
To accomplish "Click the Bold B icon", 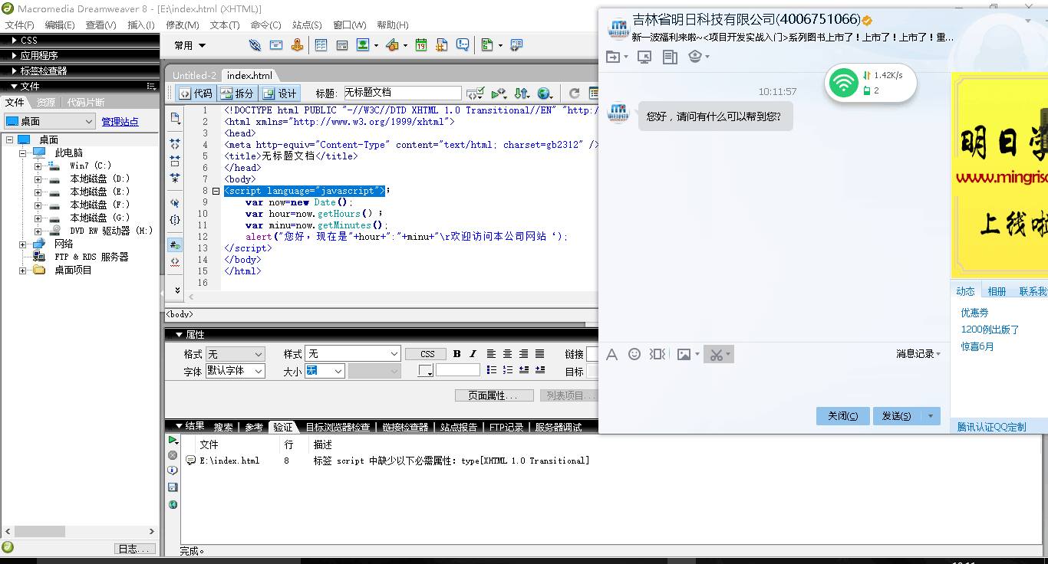I will (457, 354).
